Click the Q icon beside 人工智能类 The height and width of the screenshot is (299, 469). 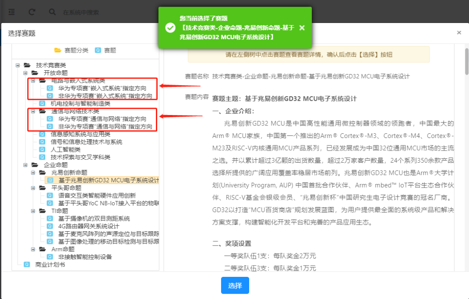click(42, 149)
